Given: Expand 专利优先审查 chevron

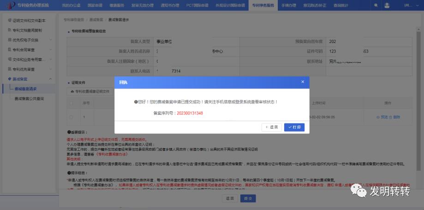Looking at the screenshot, I should pyautogui.click(x=51, y=69).
